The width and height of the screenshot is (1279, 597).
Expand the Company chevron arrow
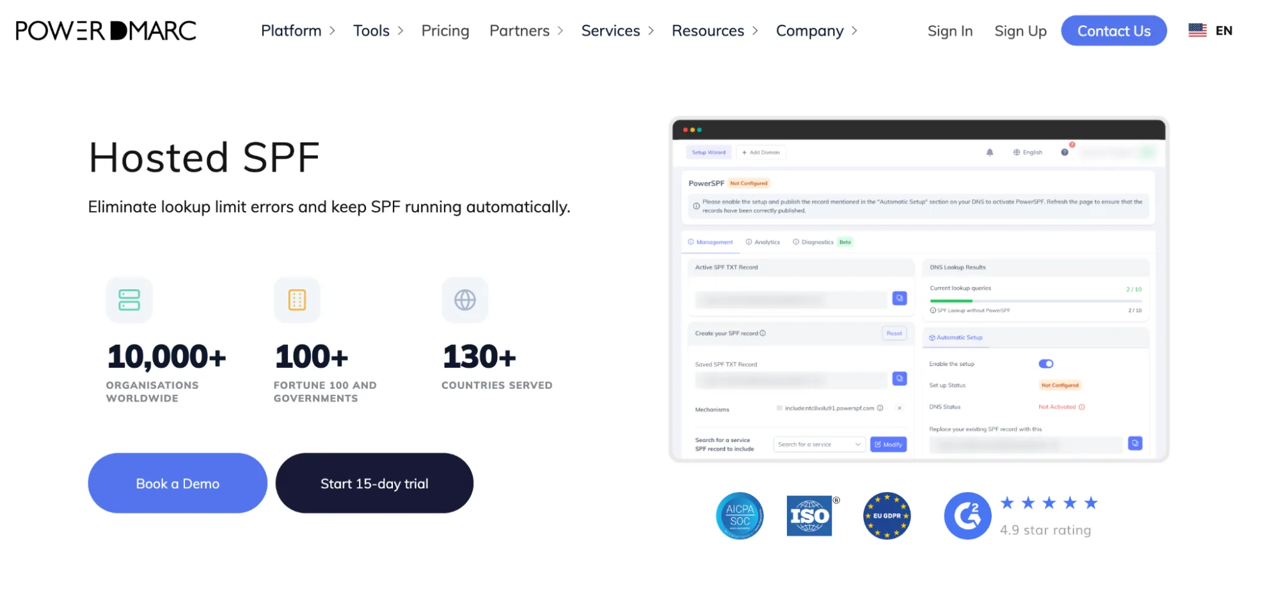(854, 31)
